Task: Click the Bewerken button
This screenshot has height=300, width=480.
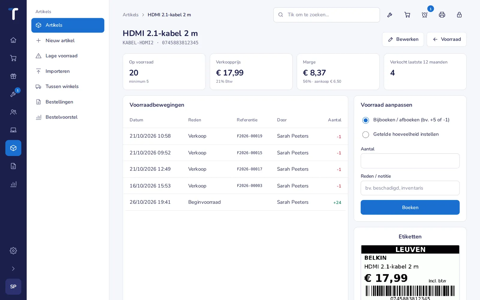Action: coord(403,39)
